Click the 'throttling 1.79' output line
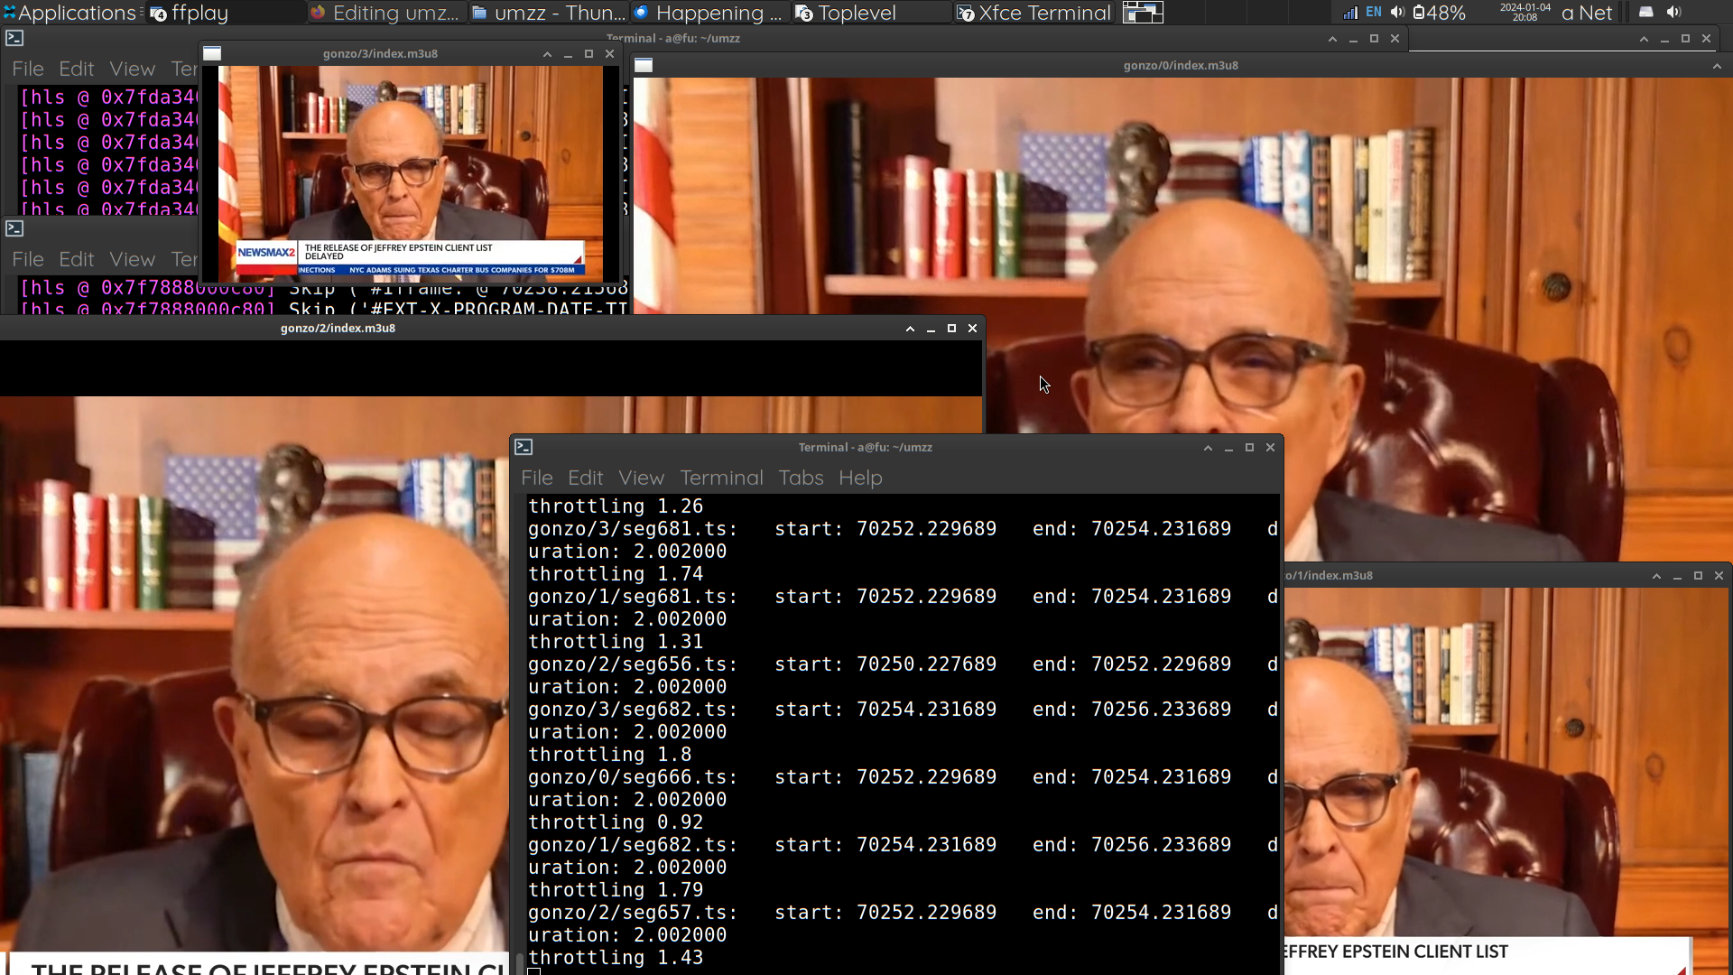Image resolution: width=1733 pixels, height=975 pixels. pos(616,890)
